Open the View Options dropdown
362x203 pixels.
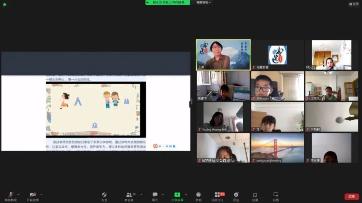203,2
